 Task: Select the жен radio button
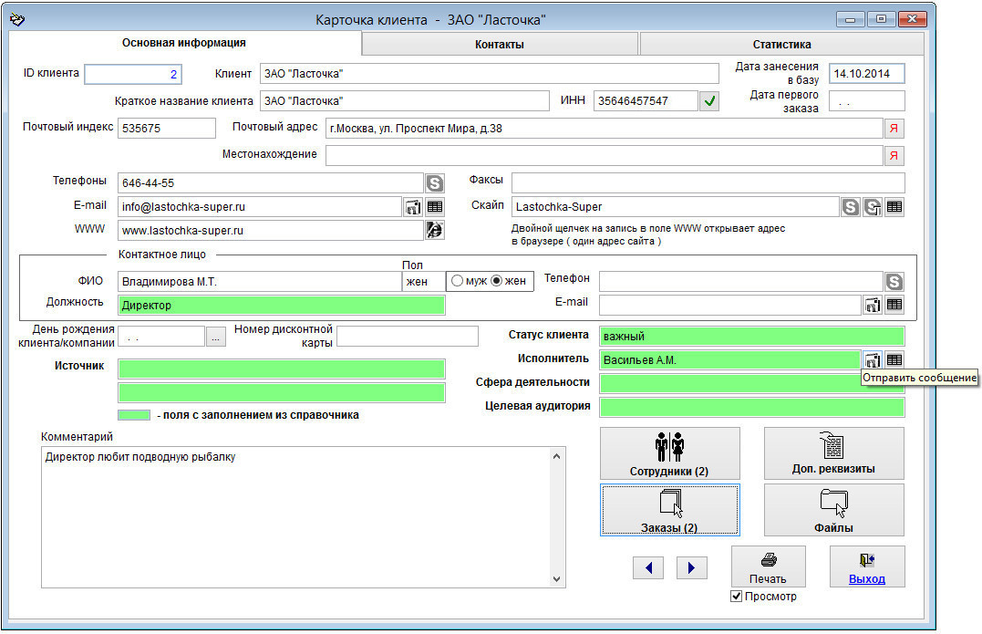tap(497, 281)
